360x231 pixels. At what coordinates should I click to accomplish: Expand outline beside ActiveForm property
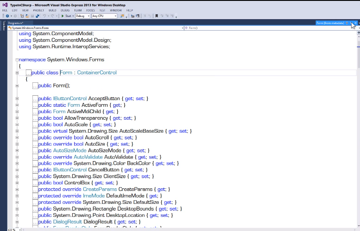[17, 105]
